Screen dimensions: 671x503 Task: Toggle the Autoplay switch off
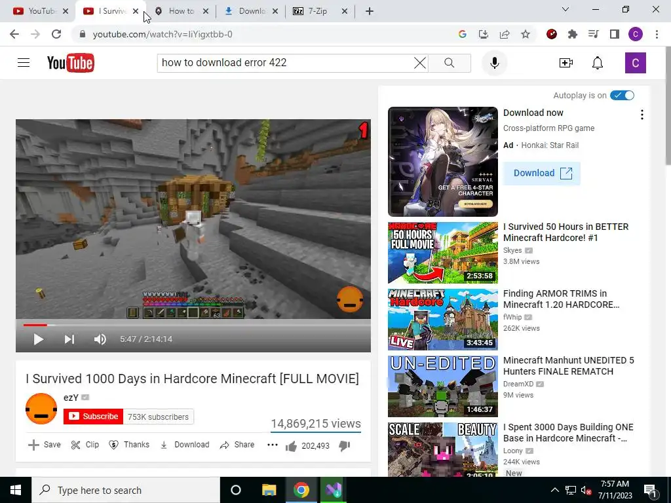point(622,96)
